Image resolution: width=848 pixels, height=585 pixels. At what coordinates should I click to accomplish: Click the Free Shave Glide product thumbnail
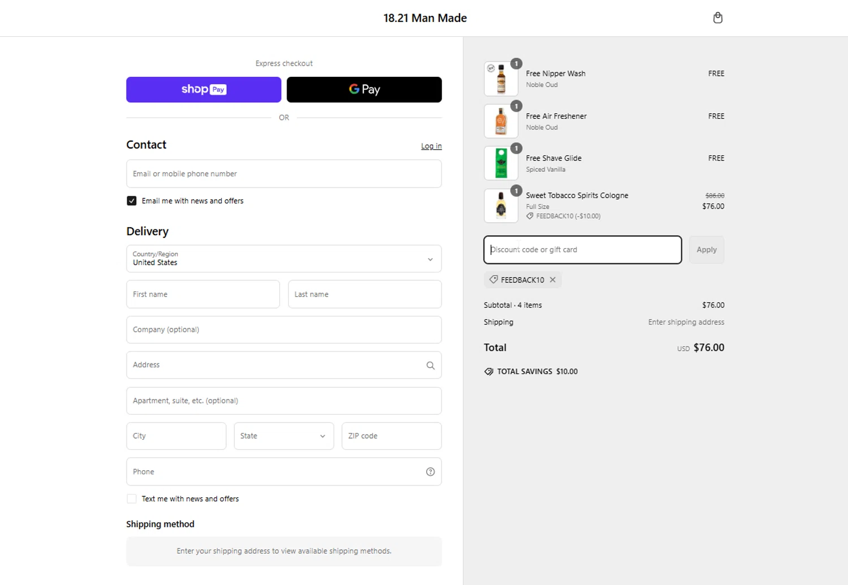pyautogui.click(x=501, y=163)
